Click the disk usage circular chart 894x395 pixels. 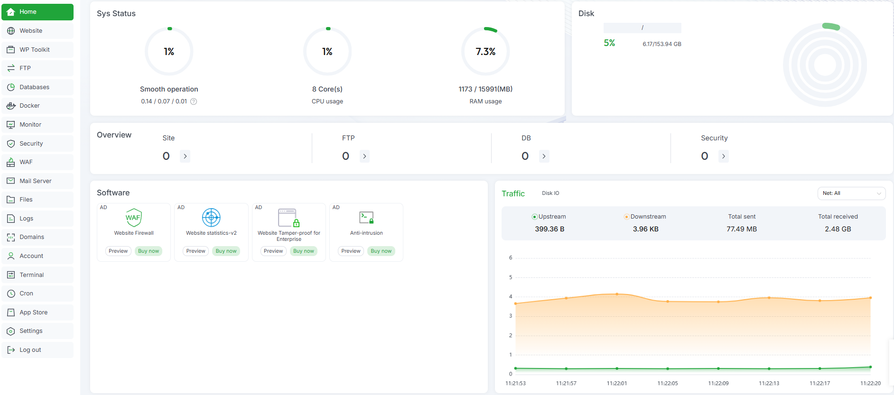(x=825, y=65)
